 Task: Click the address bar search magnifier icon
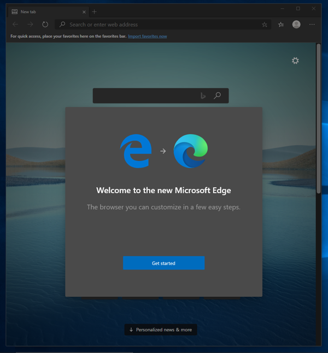(x=62, y=25)
